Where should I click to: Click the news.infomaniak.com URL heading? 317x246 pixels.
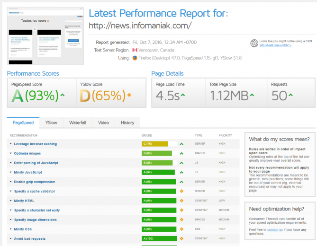point(140,26)
